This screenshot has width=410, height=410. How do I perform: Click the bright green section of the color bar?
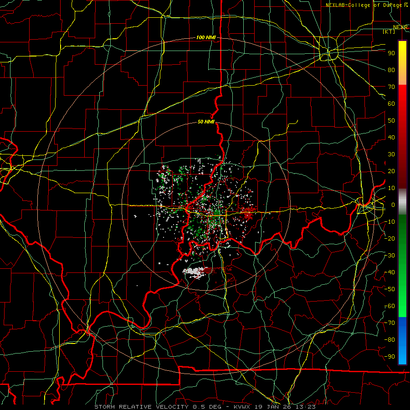tap(402, 266)
